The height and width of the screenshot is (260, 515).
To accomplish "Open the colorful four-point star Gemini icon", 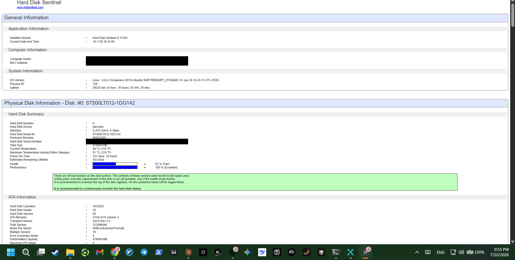I will click(247, 252).
